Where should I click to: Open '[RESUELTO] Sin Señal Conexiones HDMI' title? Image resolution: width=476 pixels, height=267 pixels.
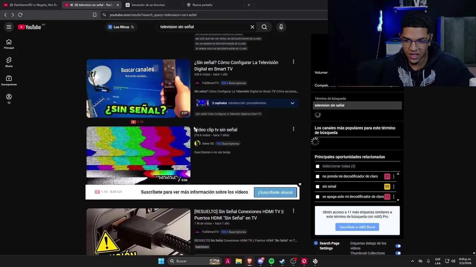pos(239,215)
